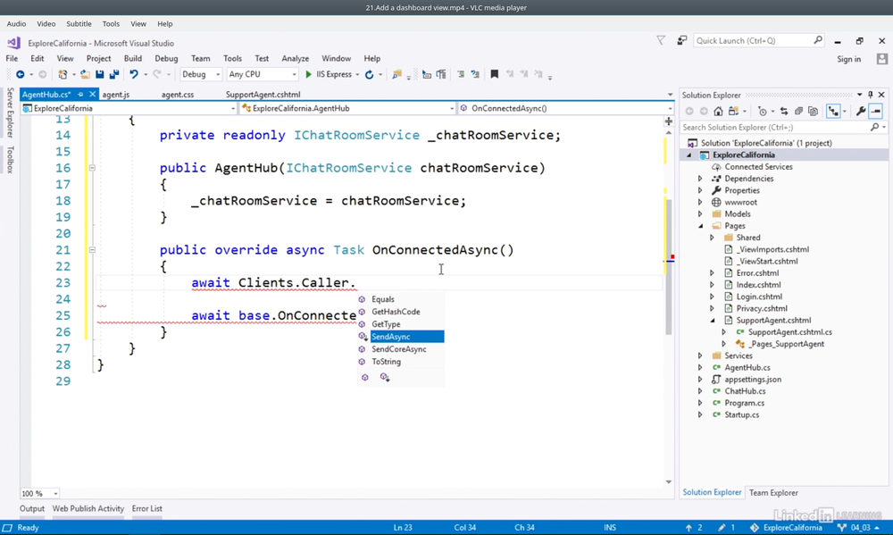Click Home icon in Solution Explorer toolbar
This screenshot has width=893, height=535.
(x=718, y=111)
